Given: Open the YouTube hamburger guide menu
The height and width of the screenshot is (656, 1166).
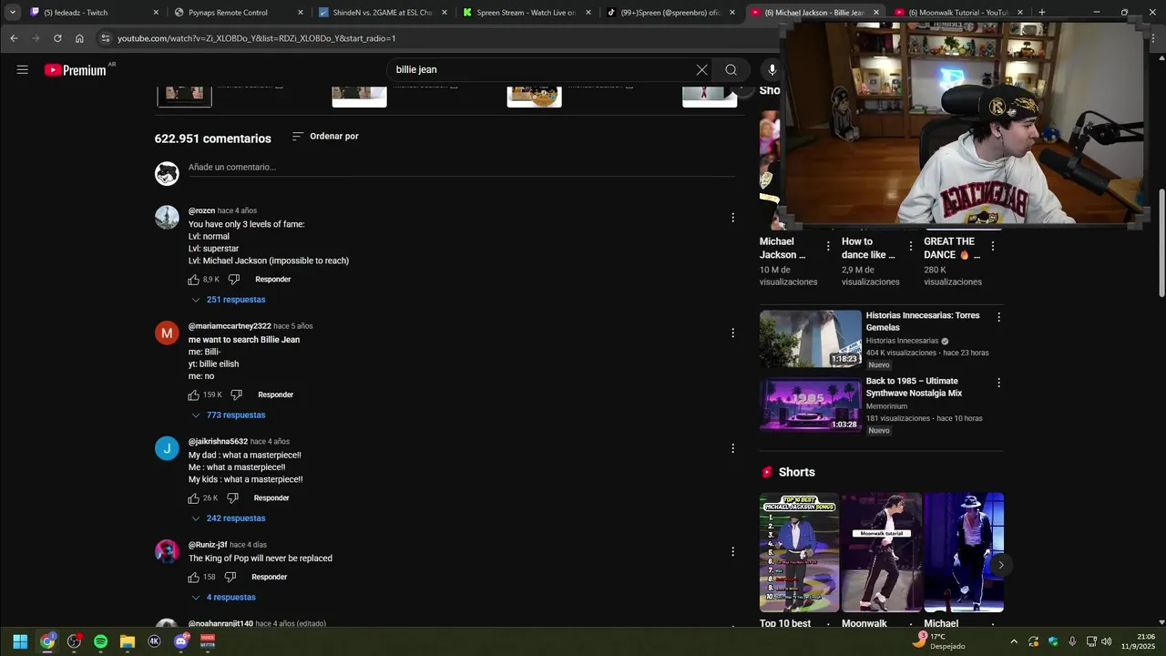Looking at the screenshot, I should 22,69.
